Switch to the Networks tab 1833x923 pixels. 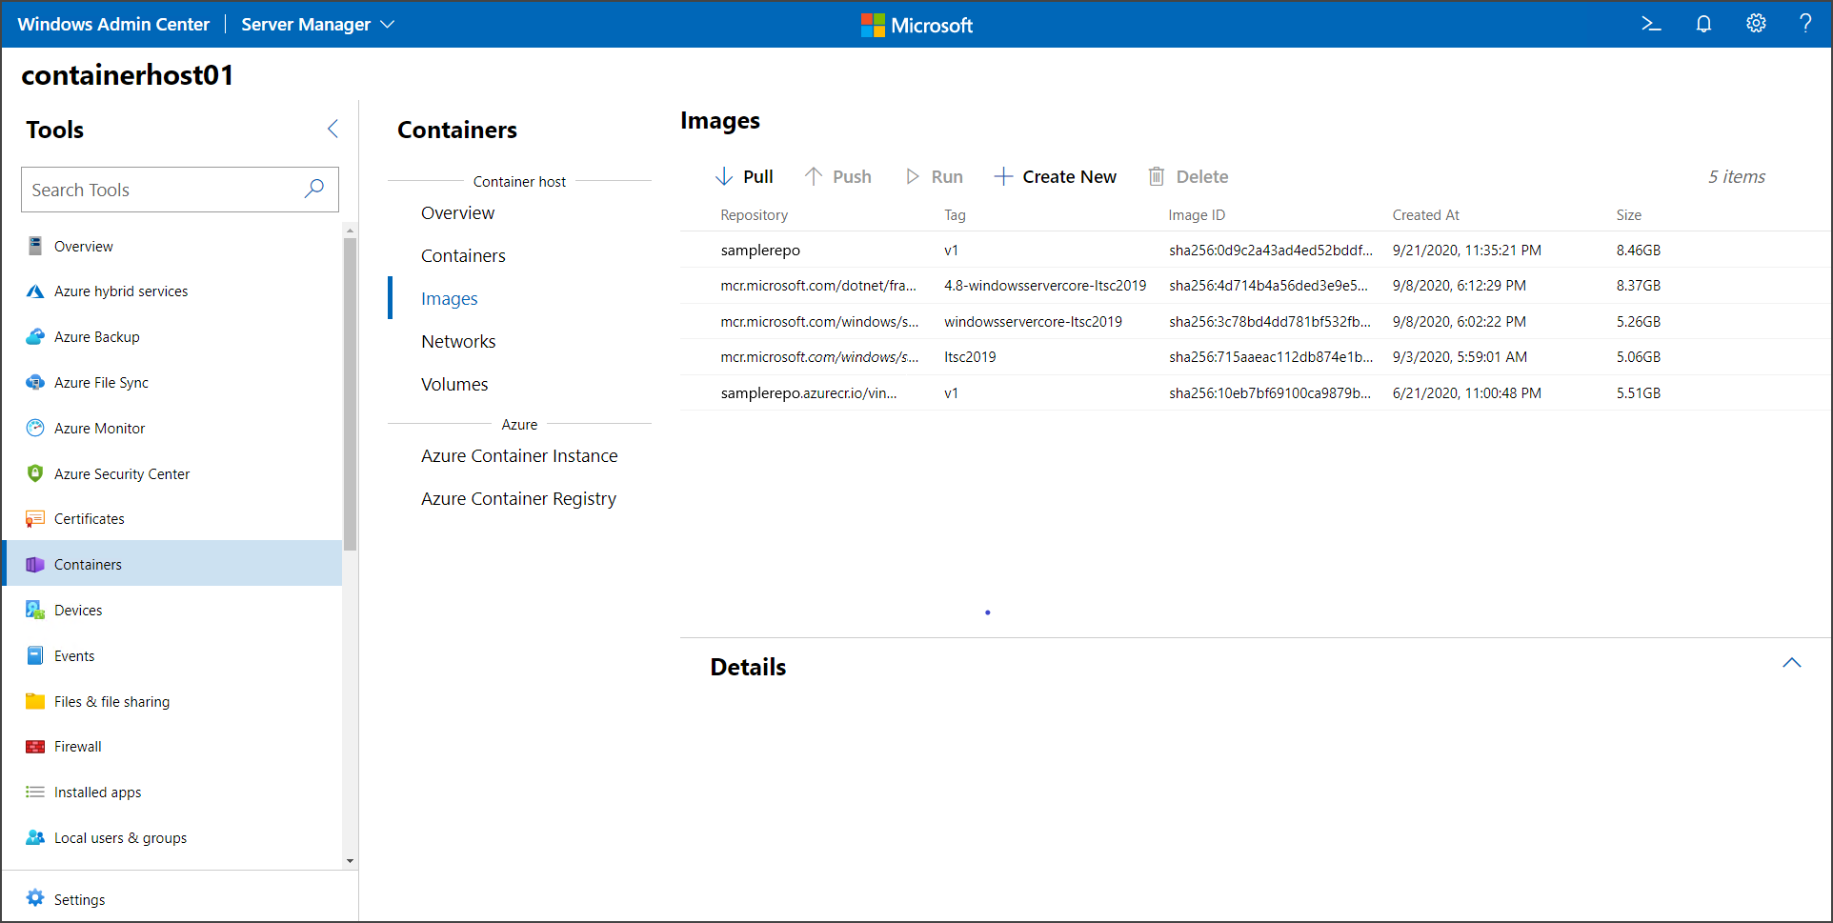(x=458, y=341)
